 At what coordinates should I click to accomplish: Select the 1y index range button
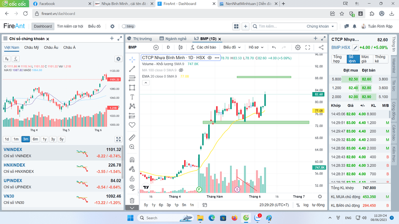coord(44,139)
